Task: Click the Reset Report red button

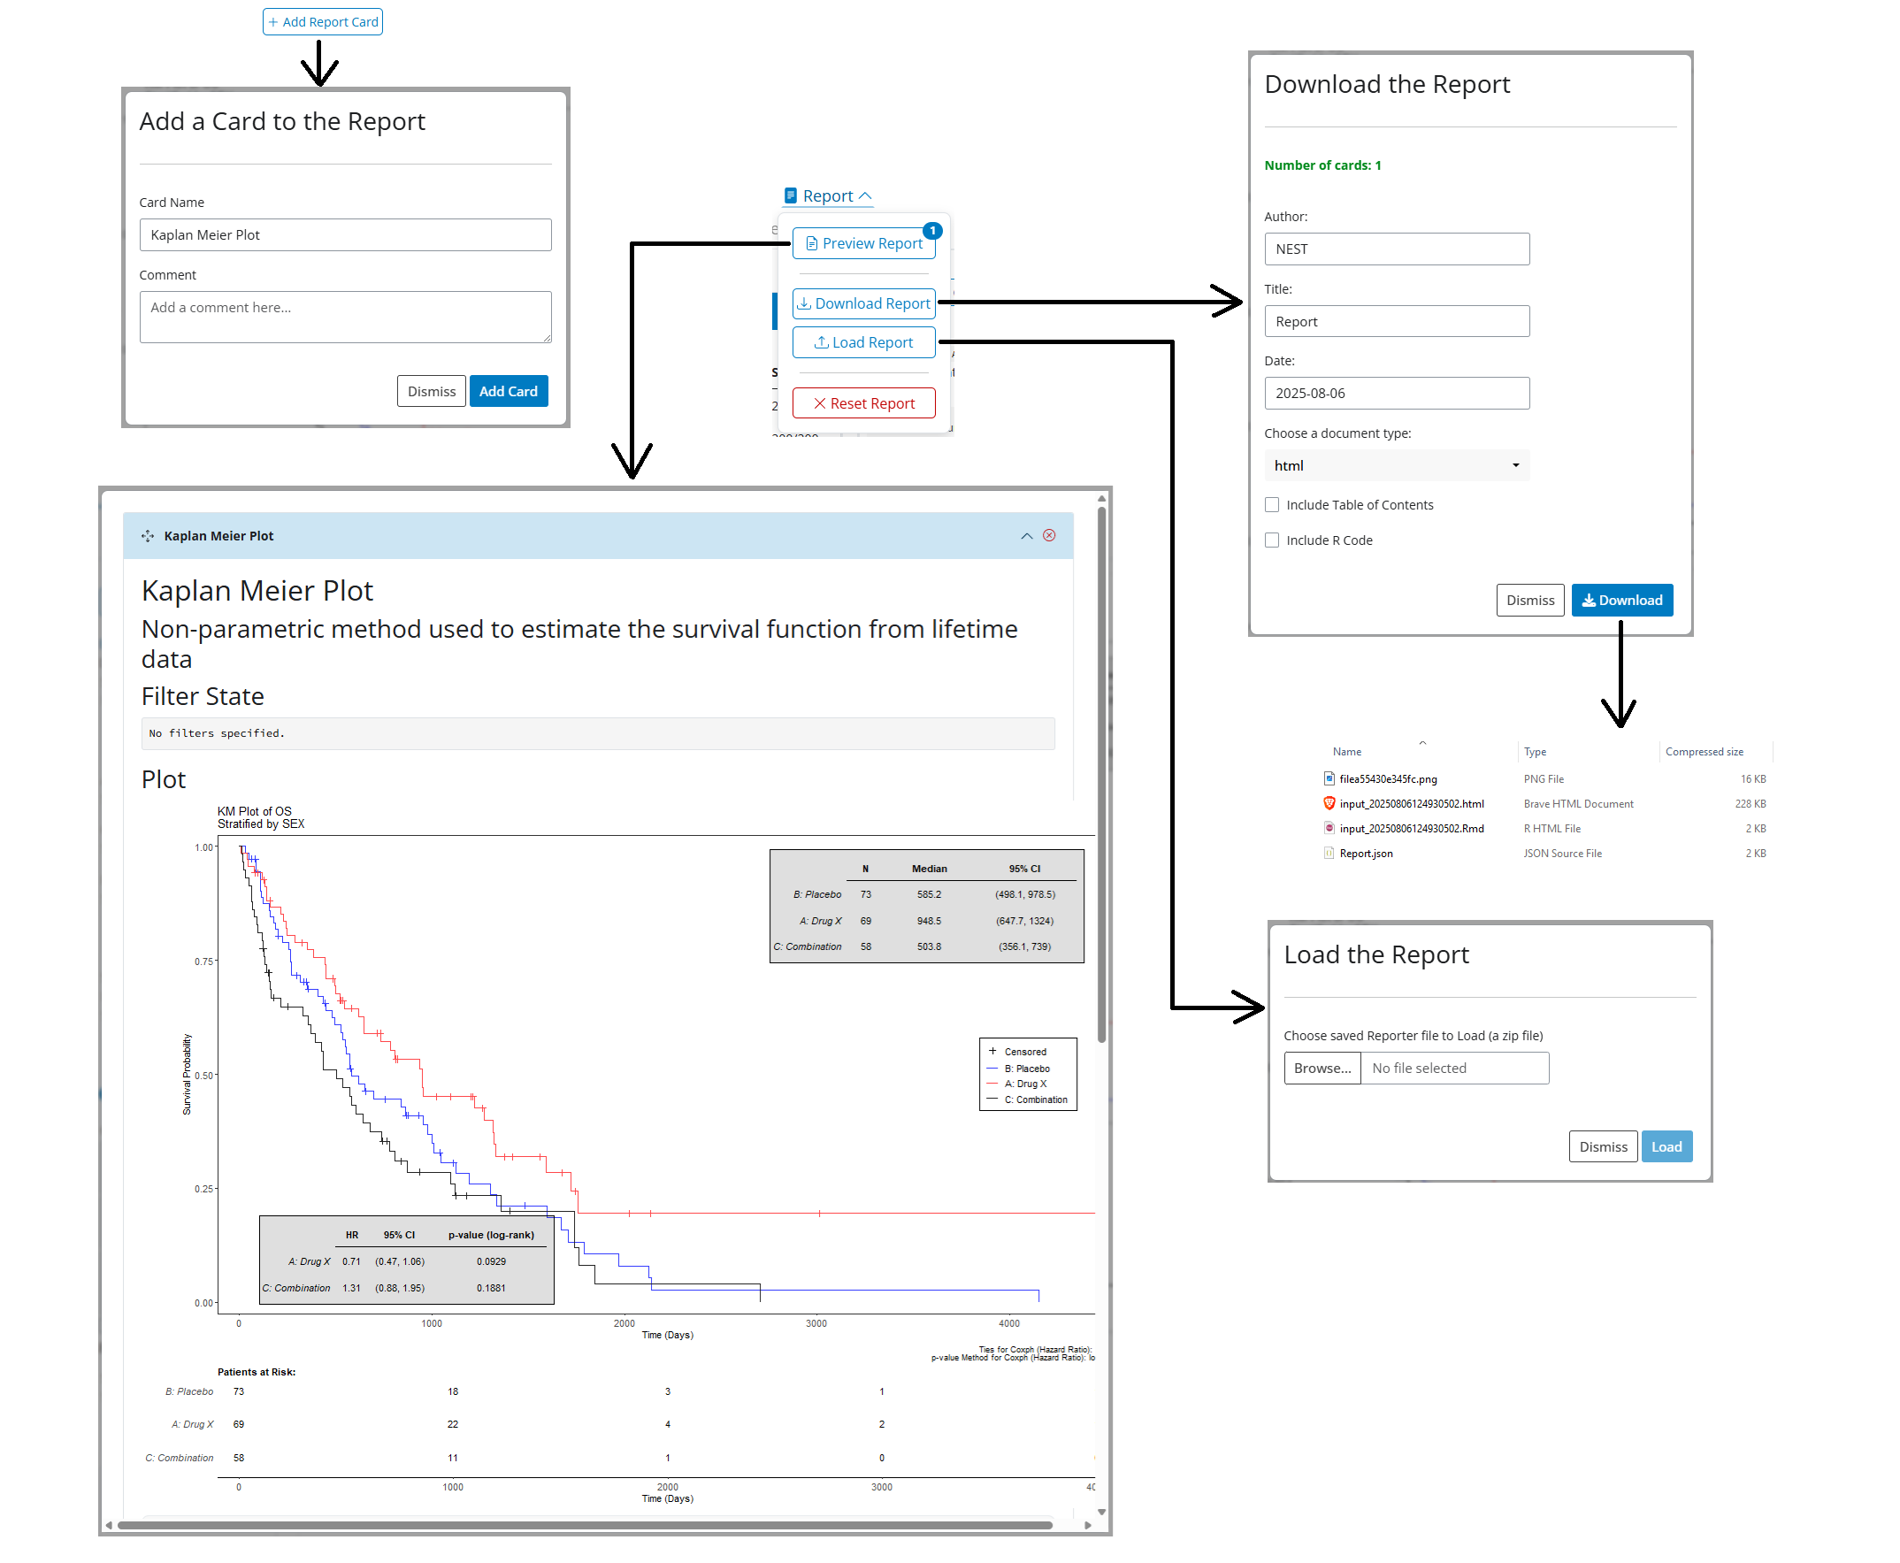Action: [x=863, y=403]
